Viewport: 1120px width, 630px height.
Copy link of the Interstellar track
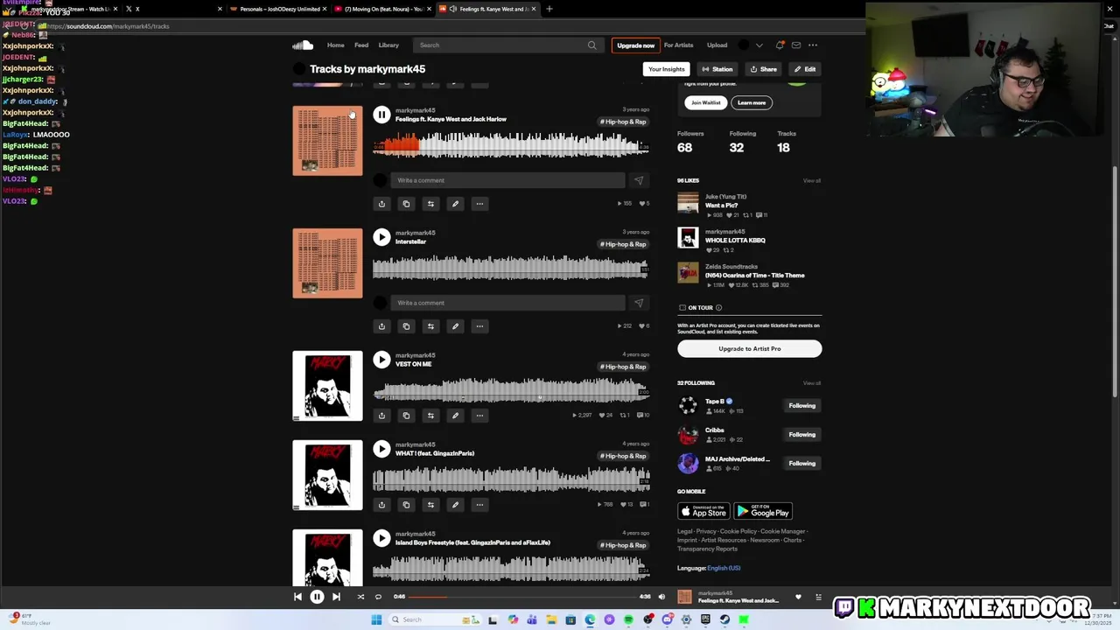coord(406,326)
